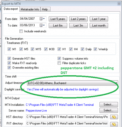122x127 pixels.
Task: Choose the Last 6m range
Action: click(58, 25)
